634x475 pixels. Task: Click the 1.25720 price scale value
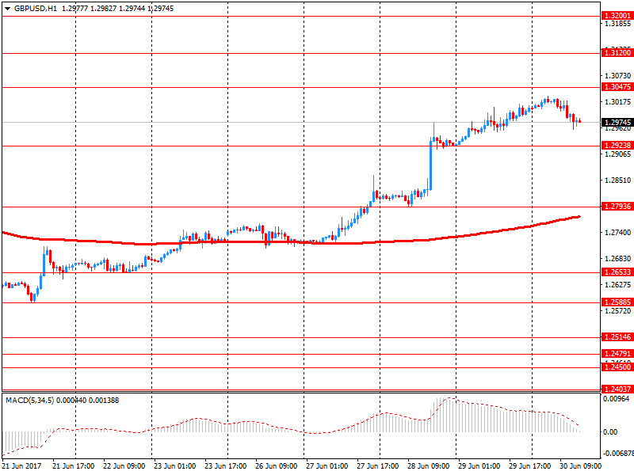click(x=617, y=310)
